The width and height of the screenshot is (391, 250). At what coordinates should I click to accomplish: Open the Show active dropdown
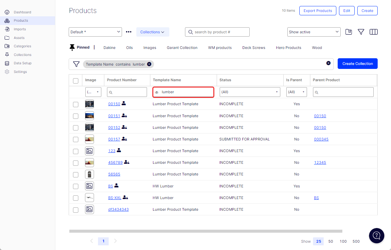point(313,32)
